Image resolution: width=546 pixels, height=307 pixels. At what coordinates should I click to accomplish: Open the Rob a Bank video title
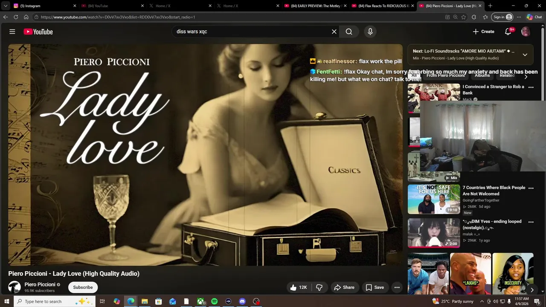(494, 90)
